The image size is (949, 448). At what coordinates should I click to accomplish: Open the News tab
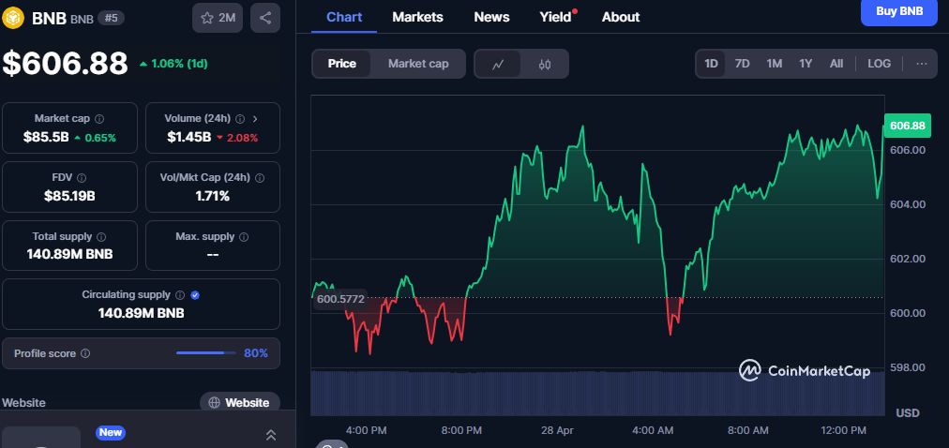click(x=491, y=17)
